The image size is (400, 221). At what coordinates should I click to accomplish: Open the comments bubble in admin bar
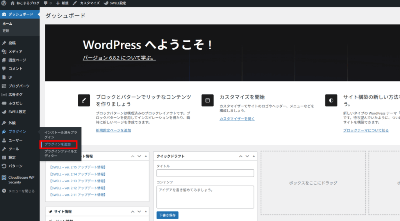pos(47,3)
